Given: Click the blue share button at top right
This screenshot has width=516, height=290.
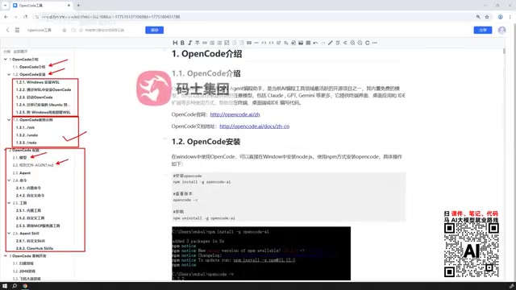Looking at the screenshot, I should point(483,30).
